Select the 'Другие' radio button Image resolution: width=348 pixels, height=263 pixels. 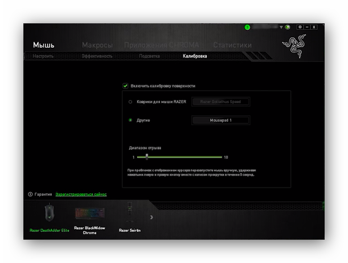click(130, 120)
